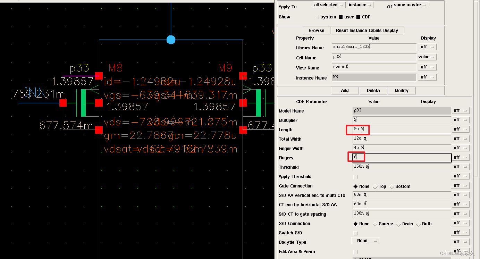Click the Browse button

click(317, 31)
